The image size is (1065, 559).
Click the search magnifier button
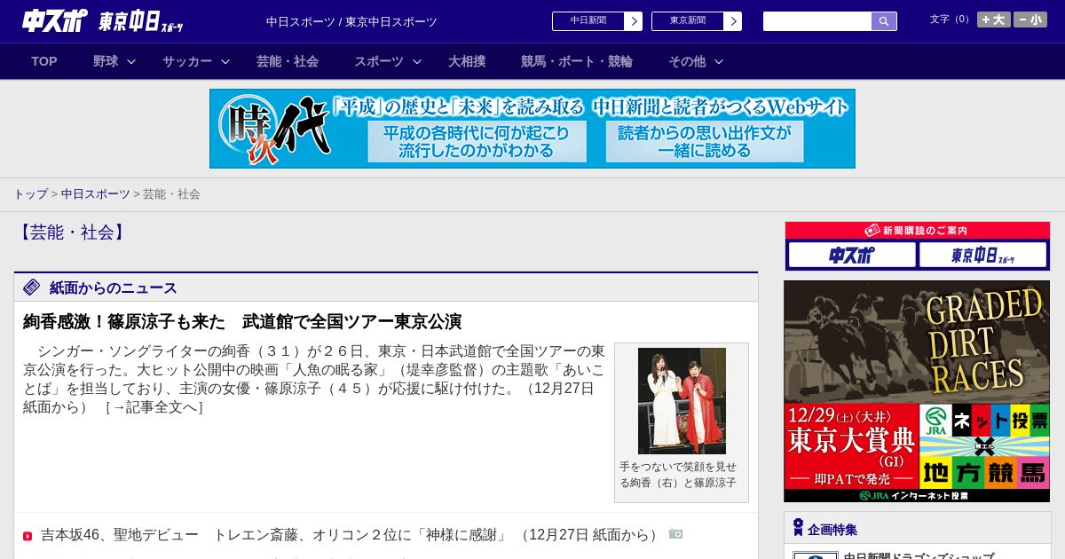coord(884,21)
